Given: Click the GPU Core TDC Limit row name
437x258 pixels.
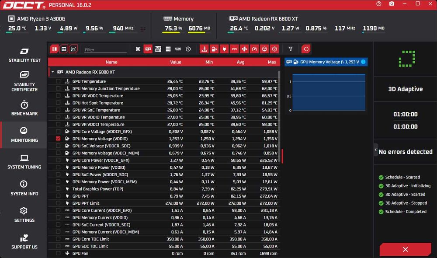Looking at the screenshot, I should [90, 239].
